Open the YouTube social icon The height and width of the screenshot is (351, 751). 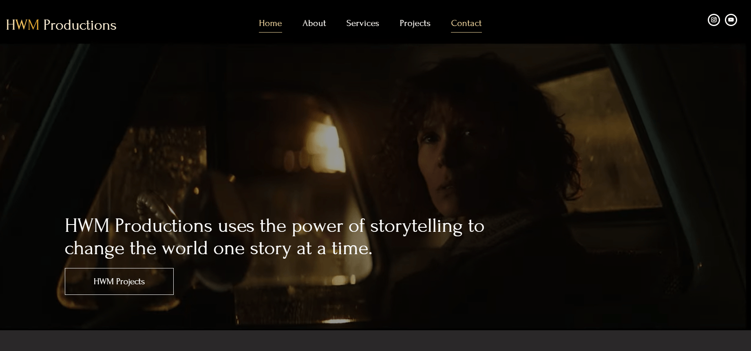pos(731,20)
